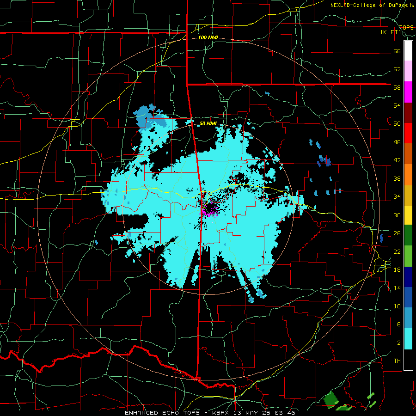The image size is (416, 416).
Task: Click the legend value 30
Action: [x=397, y=215]
